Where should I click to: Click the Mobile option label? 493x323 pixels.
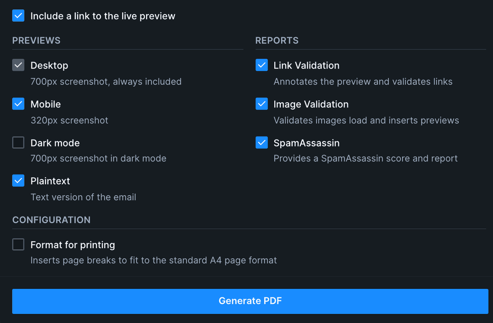tap(46, 104)
